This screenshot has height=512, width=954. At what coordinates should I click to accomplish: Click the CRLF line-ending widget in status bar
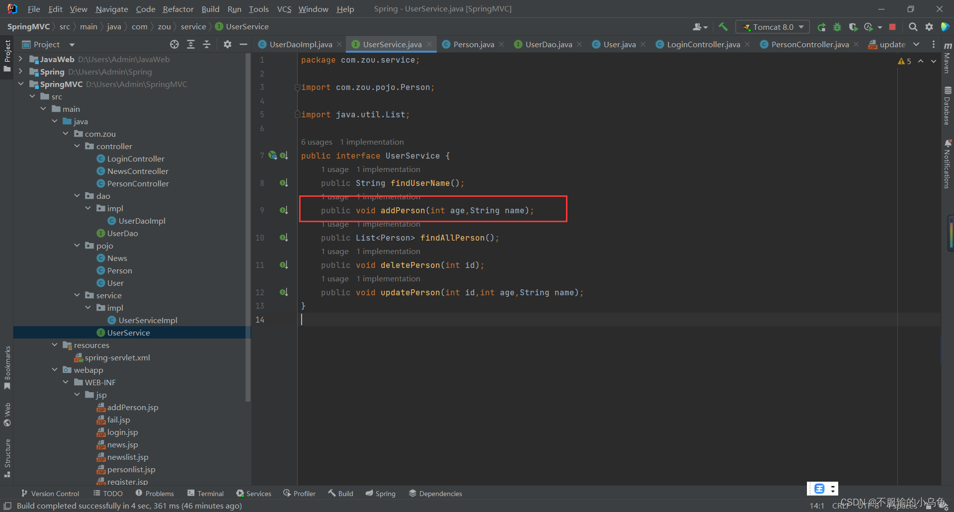(841, 505)
